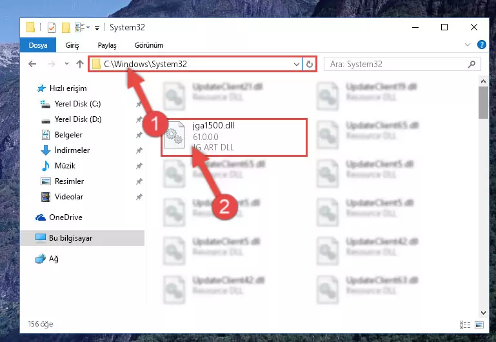Open the Customize Quick Access Toolbar arrow
The image size is (496, 342).
coord(97,28)
